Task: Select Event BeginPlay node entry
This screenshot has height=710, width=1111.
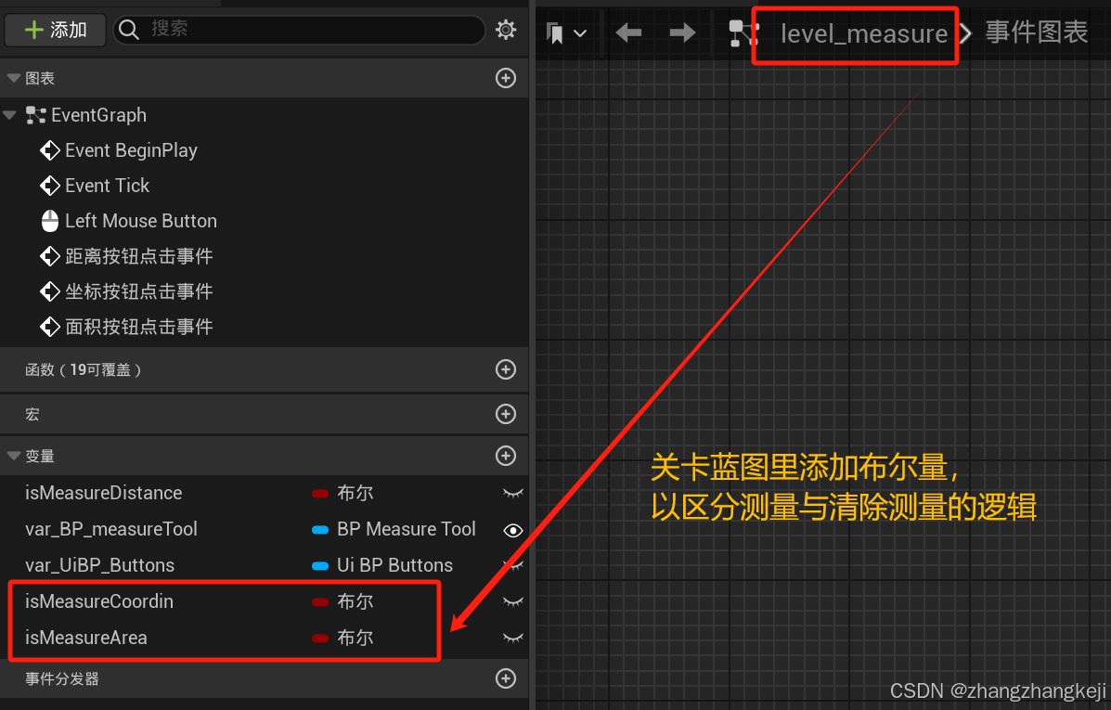Action: coord(131,150)
